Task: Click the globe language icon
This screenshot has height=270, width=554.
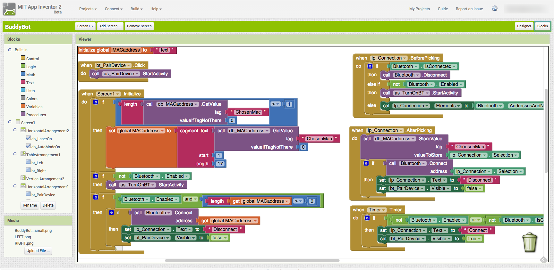Action: pos(495,9)
